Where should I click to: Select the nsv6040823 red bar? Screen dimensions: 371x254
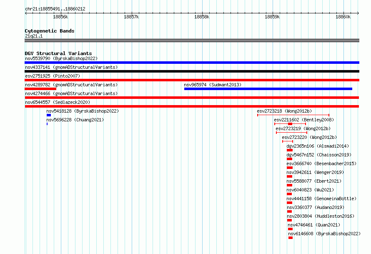[x=289, y=194]
